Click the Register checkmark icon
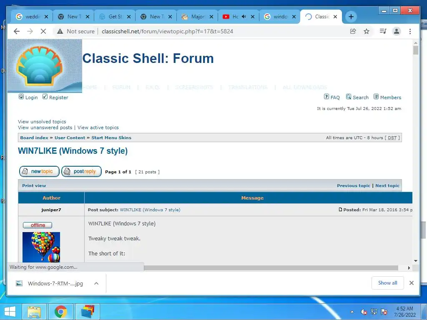This screenshot has height=320, width=427. tap(45, 97)
